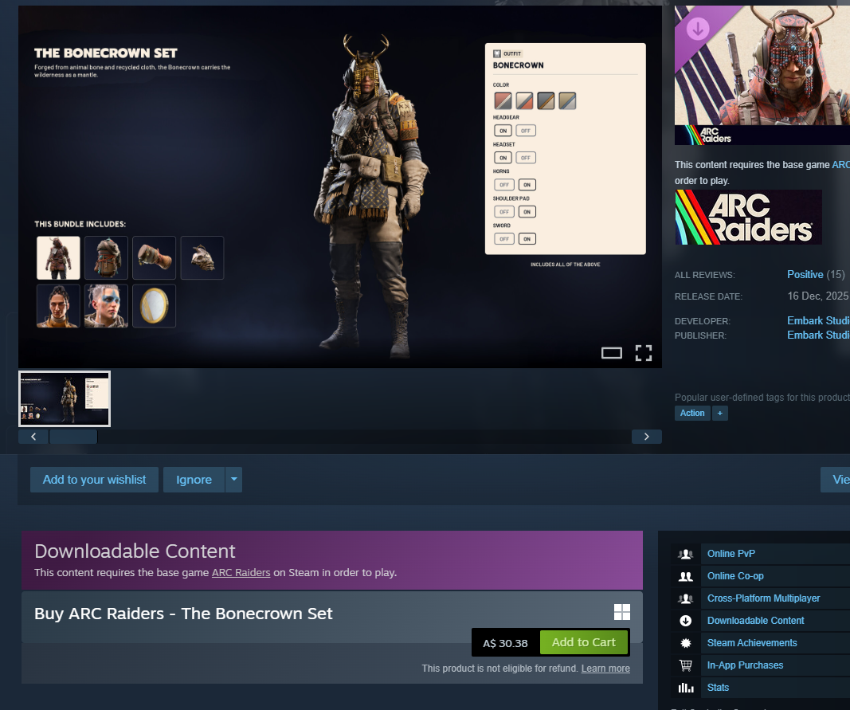The image size is (850, 710).
Task: Turn Horns ON
Action: click(527, 185)
